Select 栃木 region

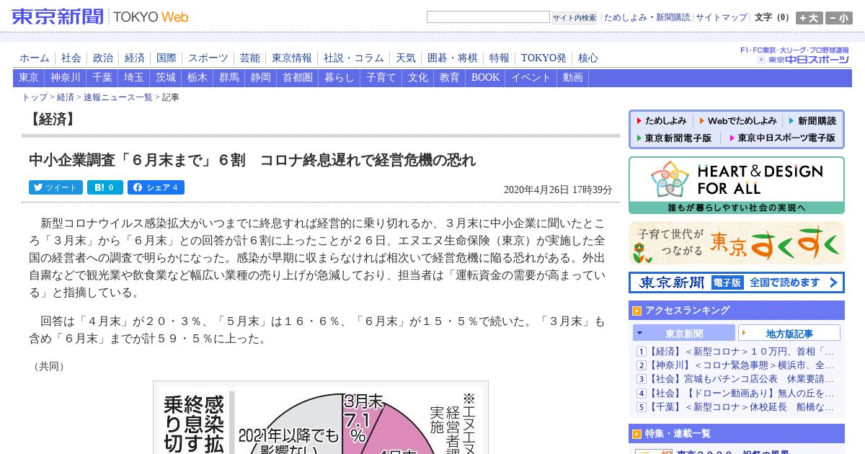tap(198, 78)
